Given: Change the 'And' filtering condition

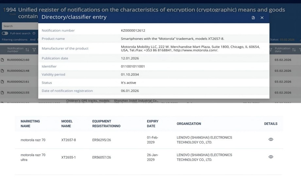Looking at the screenshot, I should (x=33, y=40).
